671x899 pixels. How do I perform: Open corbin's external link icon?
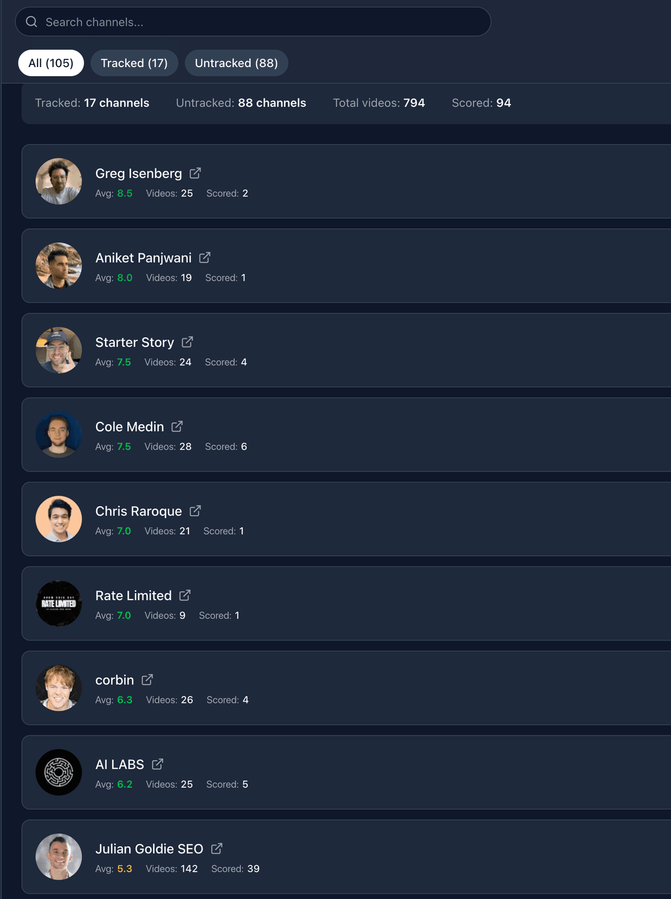tap(147, 680)
